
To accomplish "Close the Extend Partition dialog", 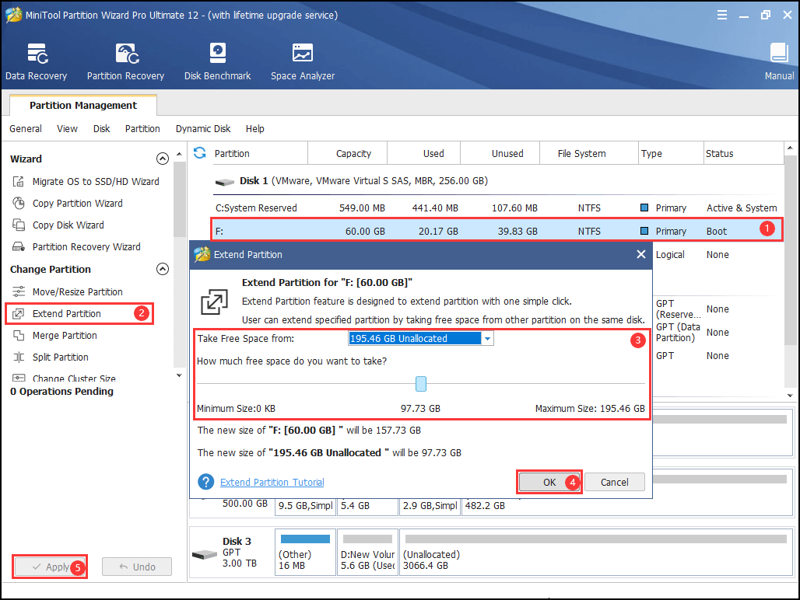I will tap(640, 254).
